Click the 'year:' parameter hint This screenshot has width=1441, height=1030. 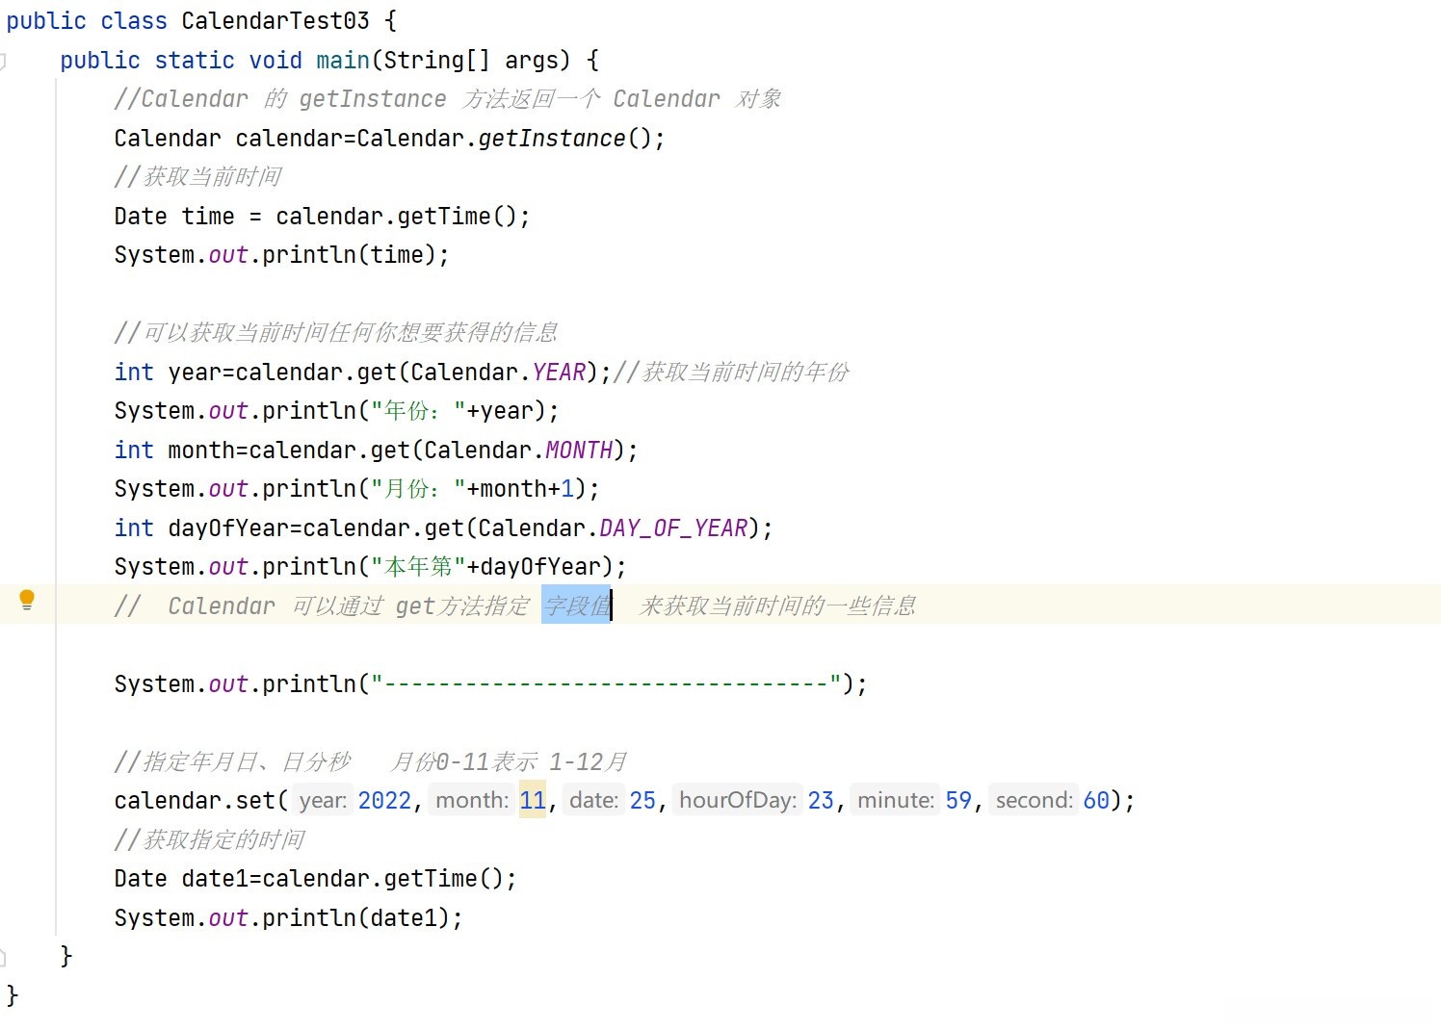tap(323, 801)
